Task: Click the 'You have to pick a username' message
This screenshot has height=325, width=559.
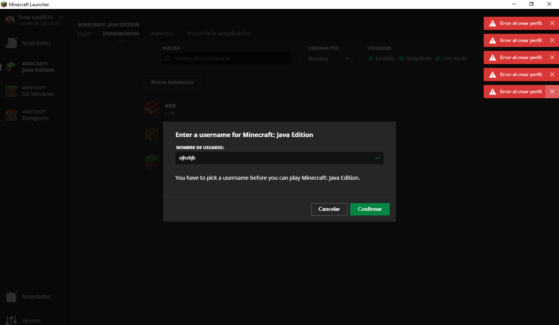Action: tap(268, 178)
